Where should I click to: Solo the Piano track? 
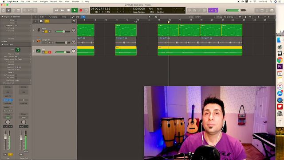pyautogui.click(x=46, y=32)
